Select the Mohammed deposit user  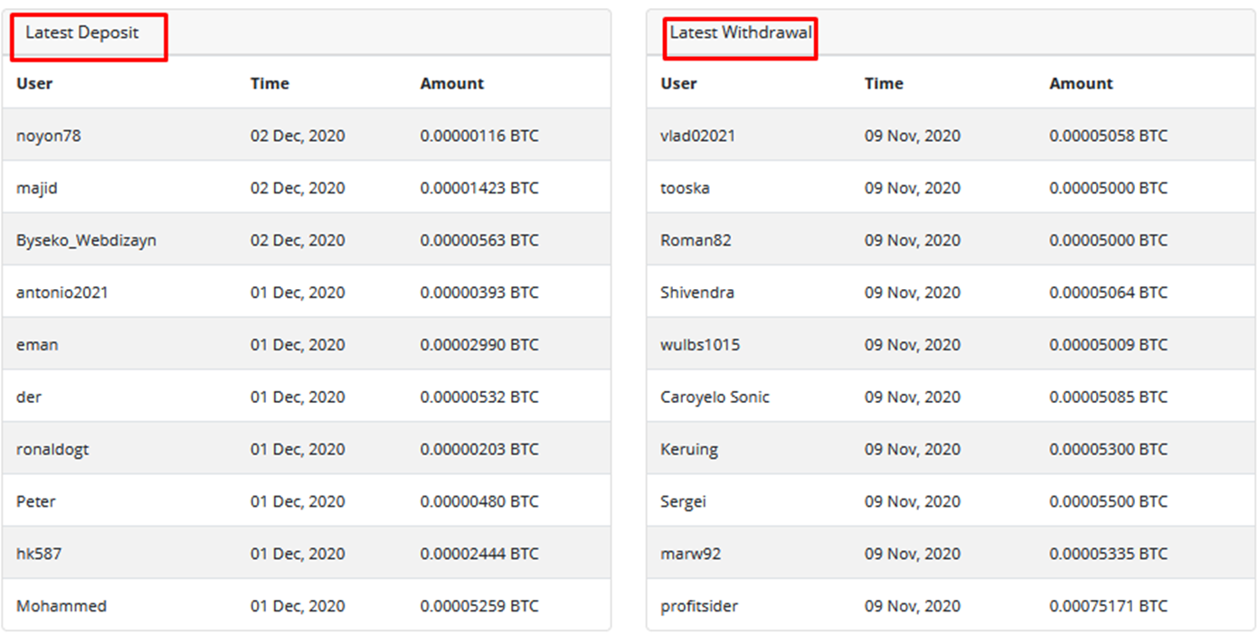coord(62,606)
